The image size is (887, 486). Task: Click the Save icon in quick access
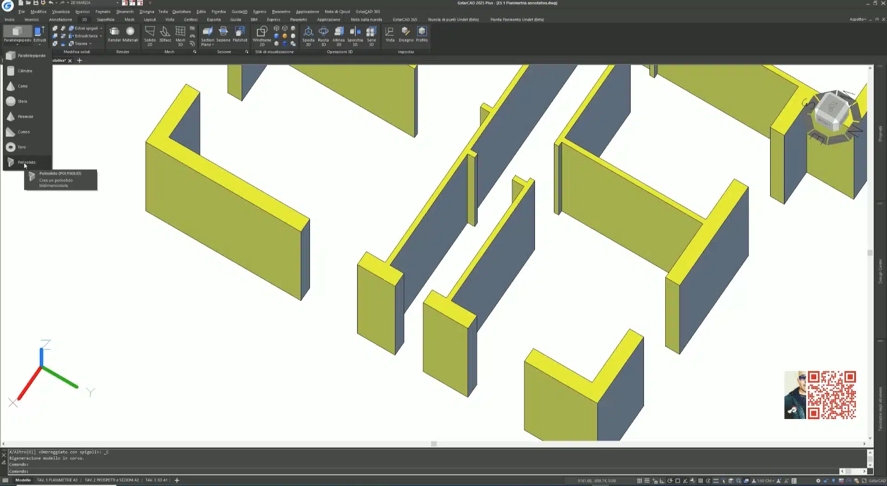36,3
